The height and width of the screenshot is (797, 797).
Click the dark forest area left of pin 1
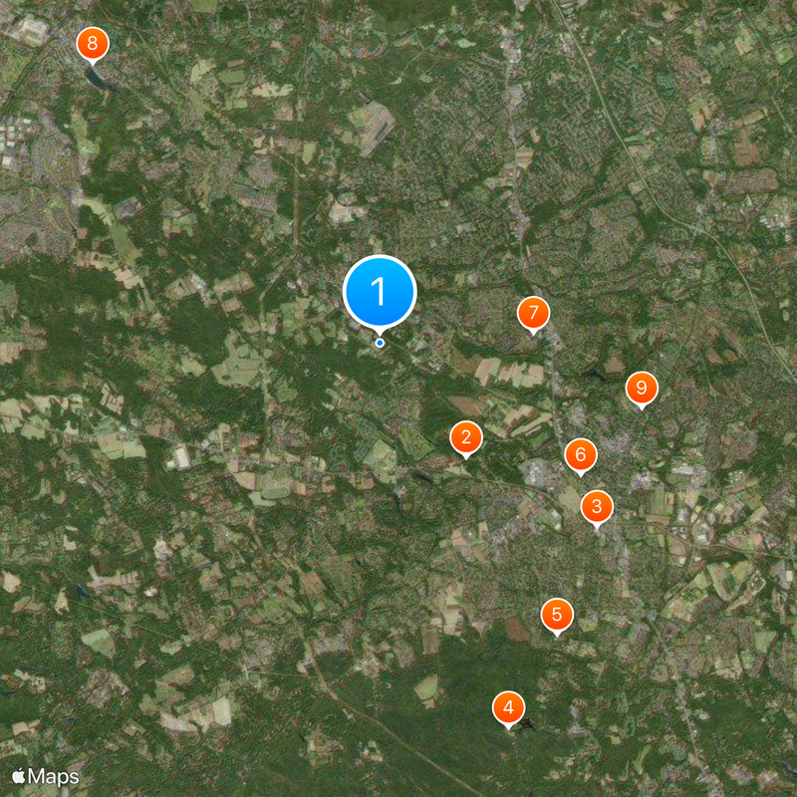pos(201,326)
